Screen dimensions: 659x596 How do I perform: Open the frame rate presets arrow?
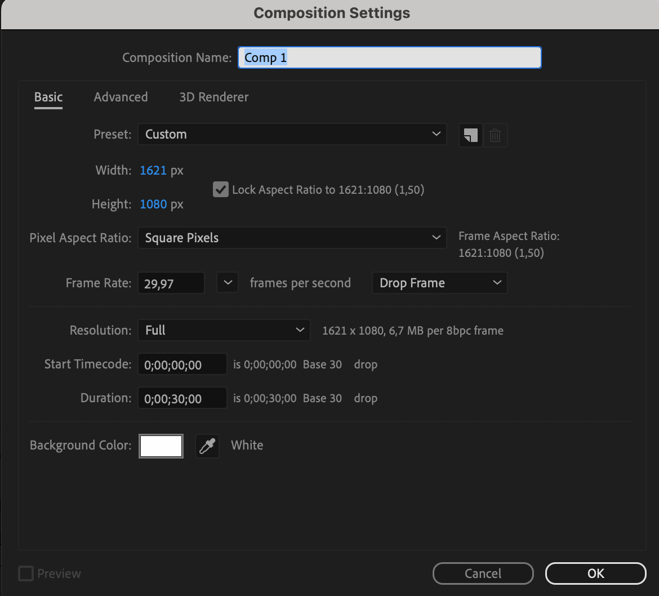point(228,283)
